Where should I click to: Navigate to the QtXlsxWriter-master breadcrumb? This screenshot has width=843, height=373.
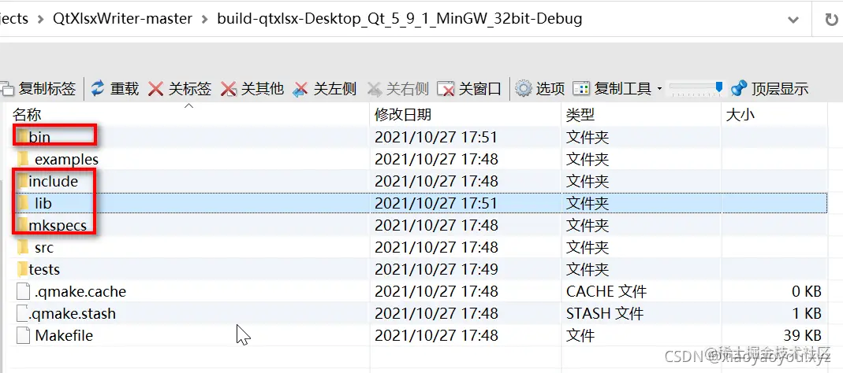122,19
